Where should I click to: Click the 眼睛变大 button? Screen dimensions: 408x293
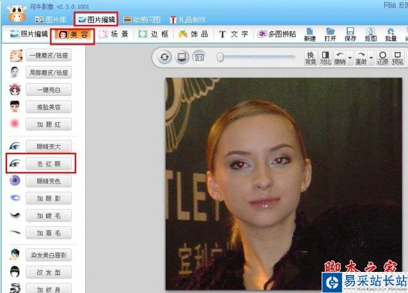point(49,146)
